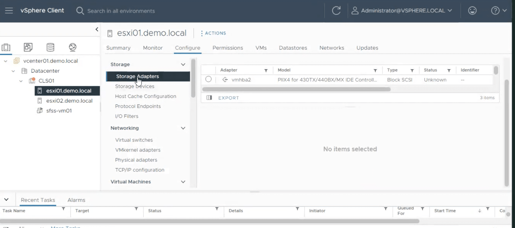The height and width of the screenshot is (228, 515).
Task: Collapse the Storage configuration section
Action: click(183, 64)
